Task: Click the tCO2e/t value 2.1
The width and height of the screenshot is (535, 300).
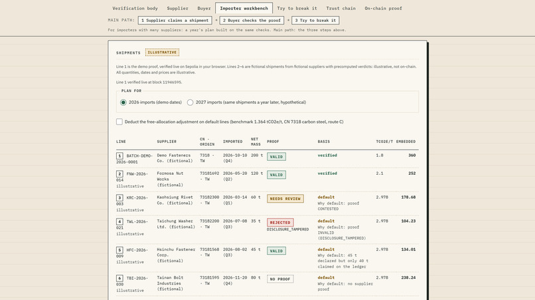Action: point(380,174)
